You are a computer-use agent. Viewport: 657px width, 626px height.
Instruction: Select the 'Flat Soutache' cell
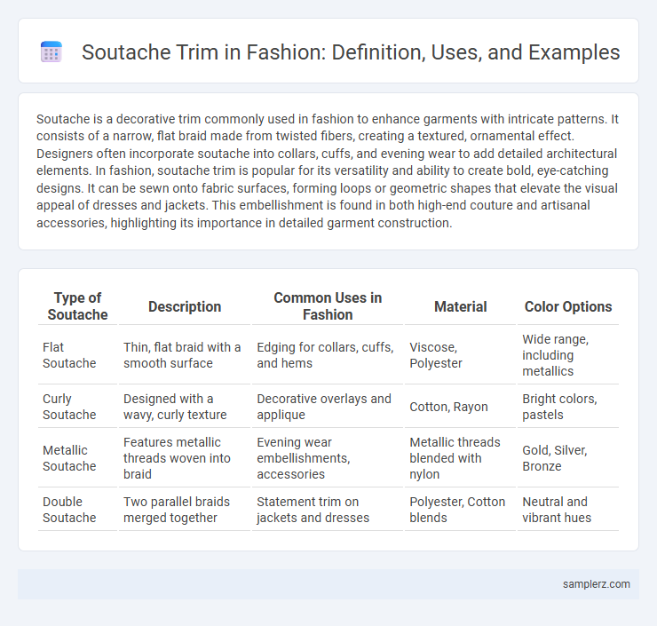pyautogui.click(x=77, y=355)
